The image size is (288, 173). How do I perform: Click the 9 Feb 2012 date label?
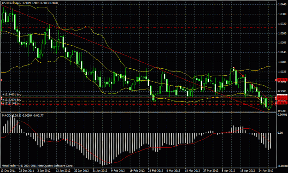(x=118, y=170)
